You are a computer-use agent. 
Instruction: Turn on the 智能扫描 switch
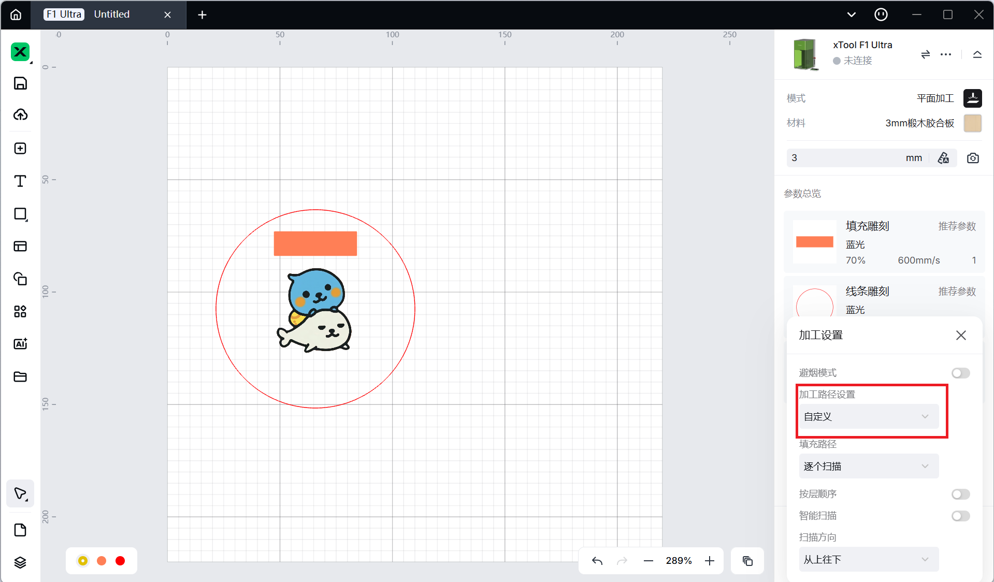coord(960,516)
